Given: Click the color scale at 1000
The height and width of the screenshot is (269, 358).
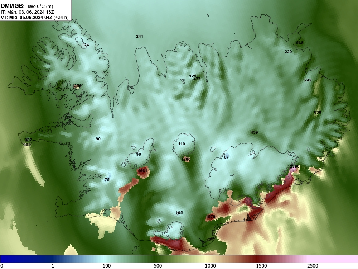Looking at the screenshot, I should coord(210,266).
